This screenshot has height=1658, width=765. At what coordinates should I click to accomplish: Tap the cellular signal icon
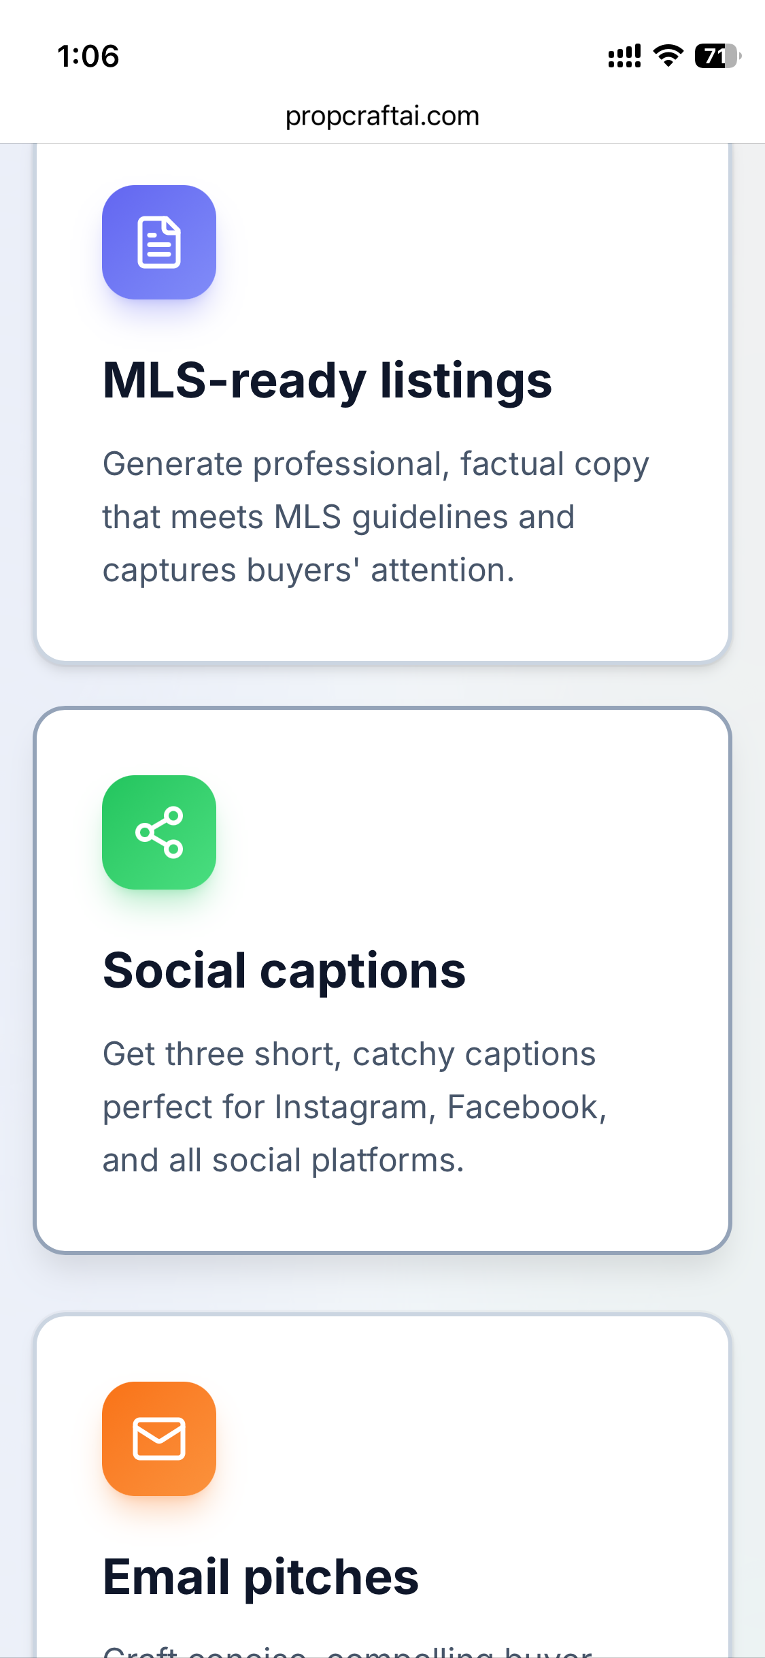tap(624, 56)
